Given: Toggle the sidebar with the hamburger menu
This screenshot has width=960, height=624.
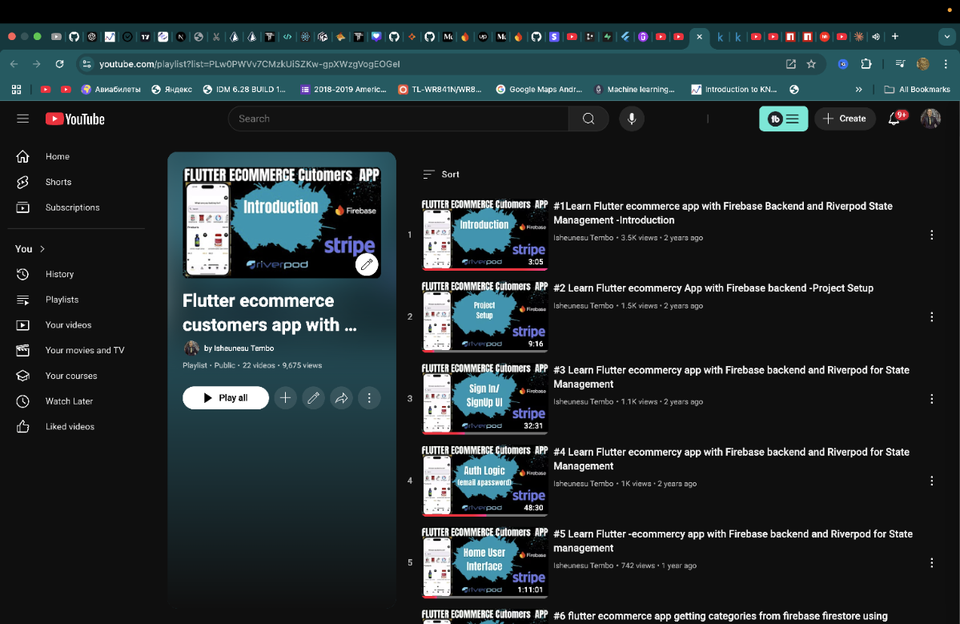Looking at the screenshot, I should pyautogui.click(x=22, y=119).
